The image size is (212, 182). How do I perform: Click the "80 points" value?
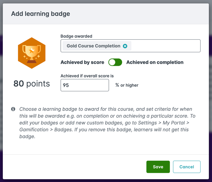pos(32,83)
